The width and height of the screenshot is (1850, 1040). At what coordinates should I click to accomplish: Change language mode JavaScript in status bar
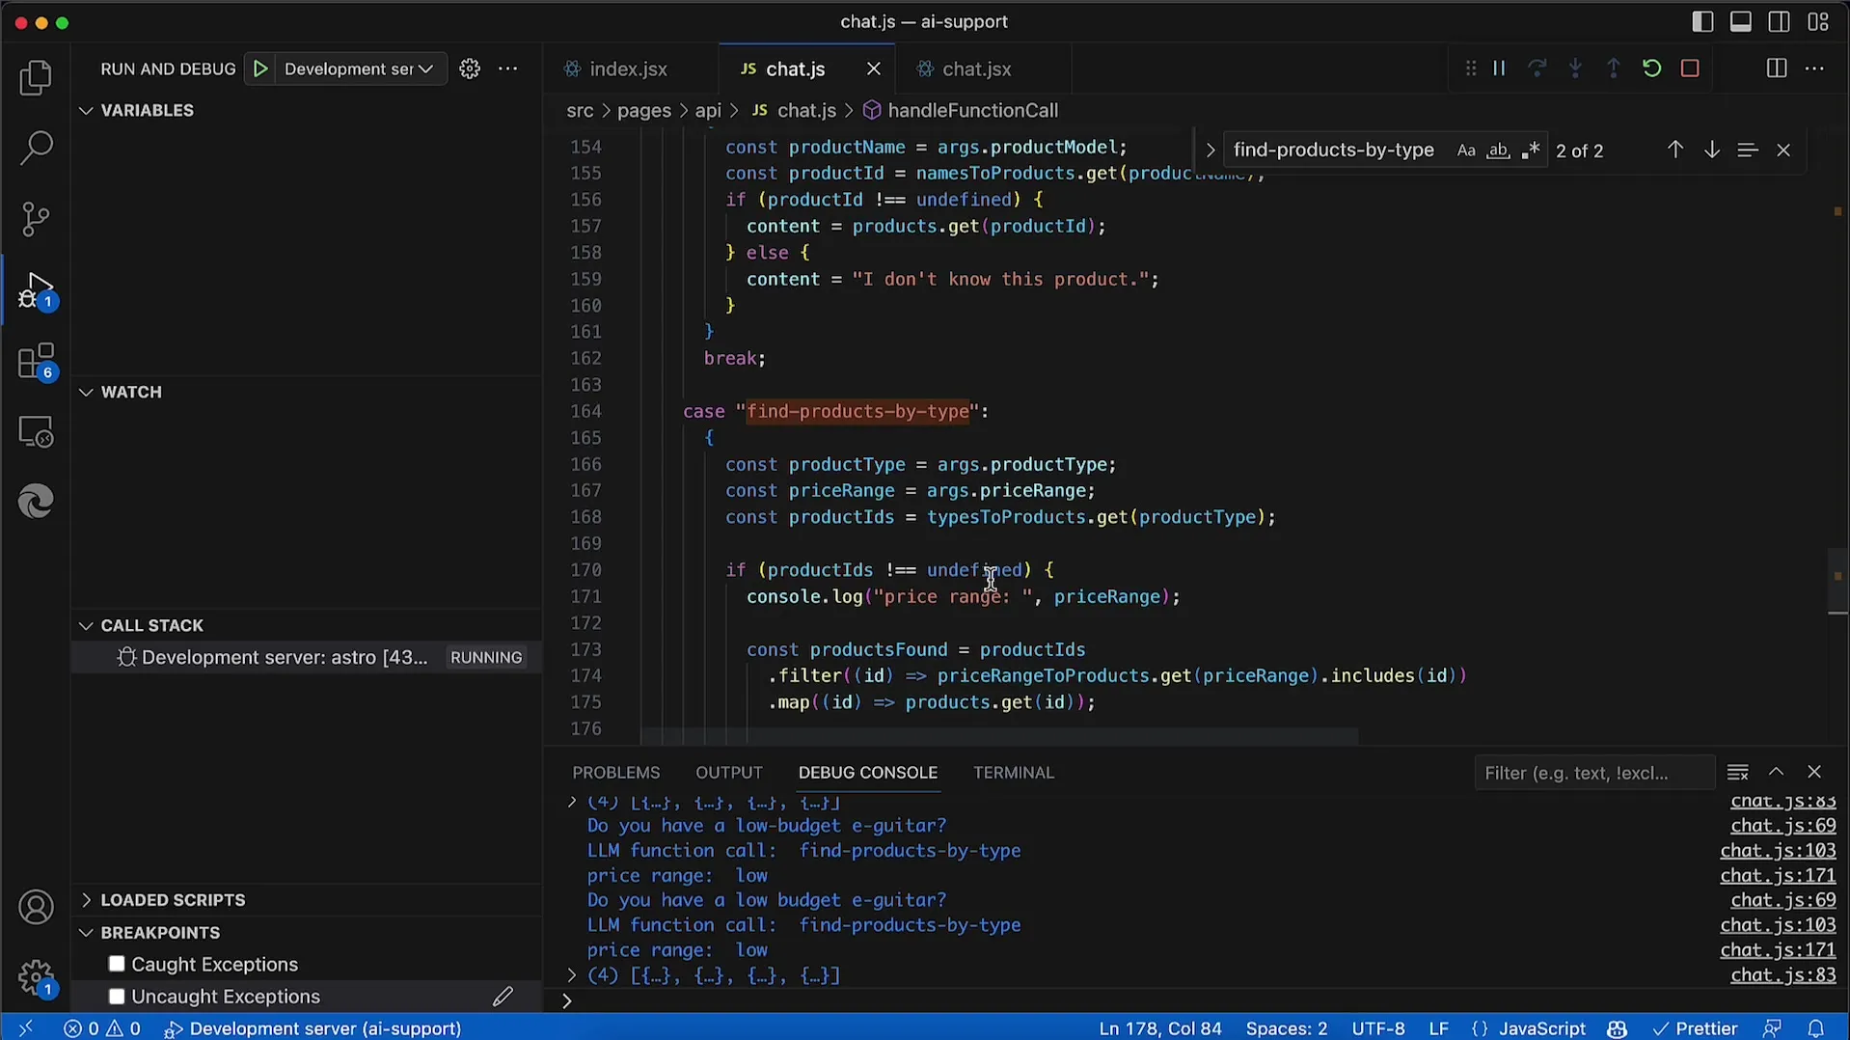click(x=1541, y=1028)
